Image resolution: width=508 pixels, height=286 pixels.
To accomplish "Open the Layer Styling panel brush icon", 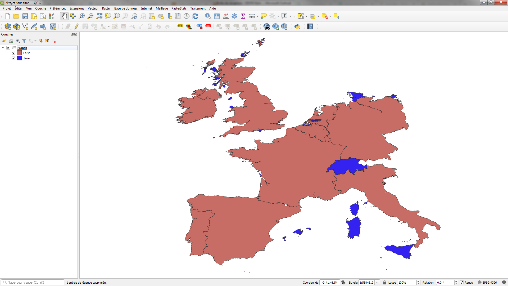I will click(4, 41).
